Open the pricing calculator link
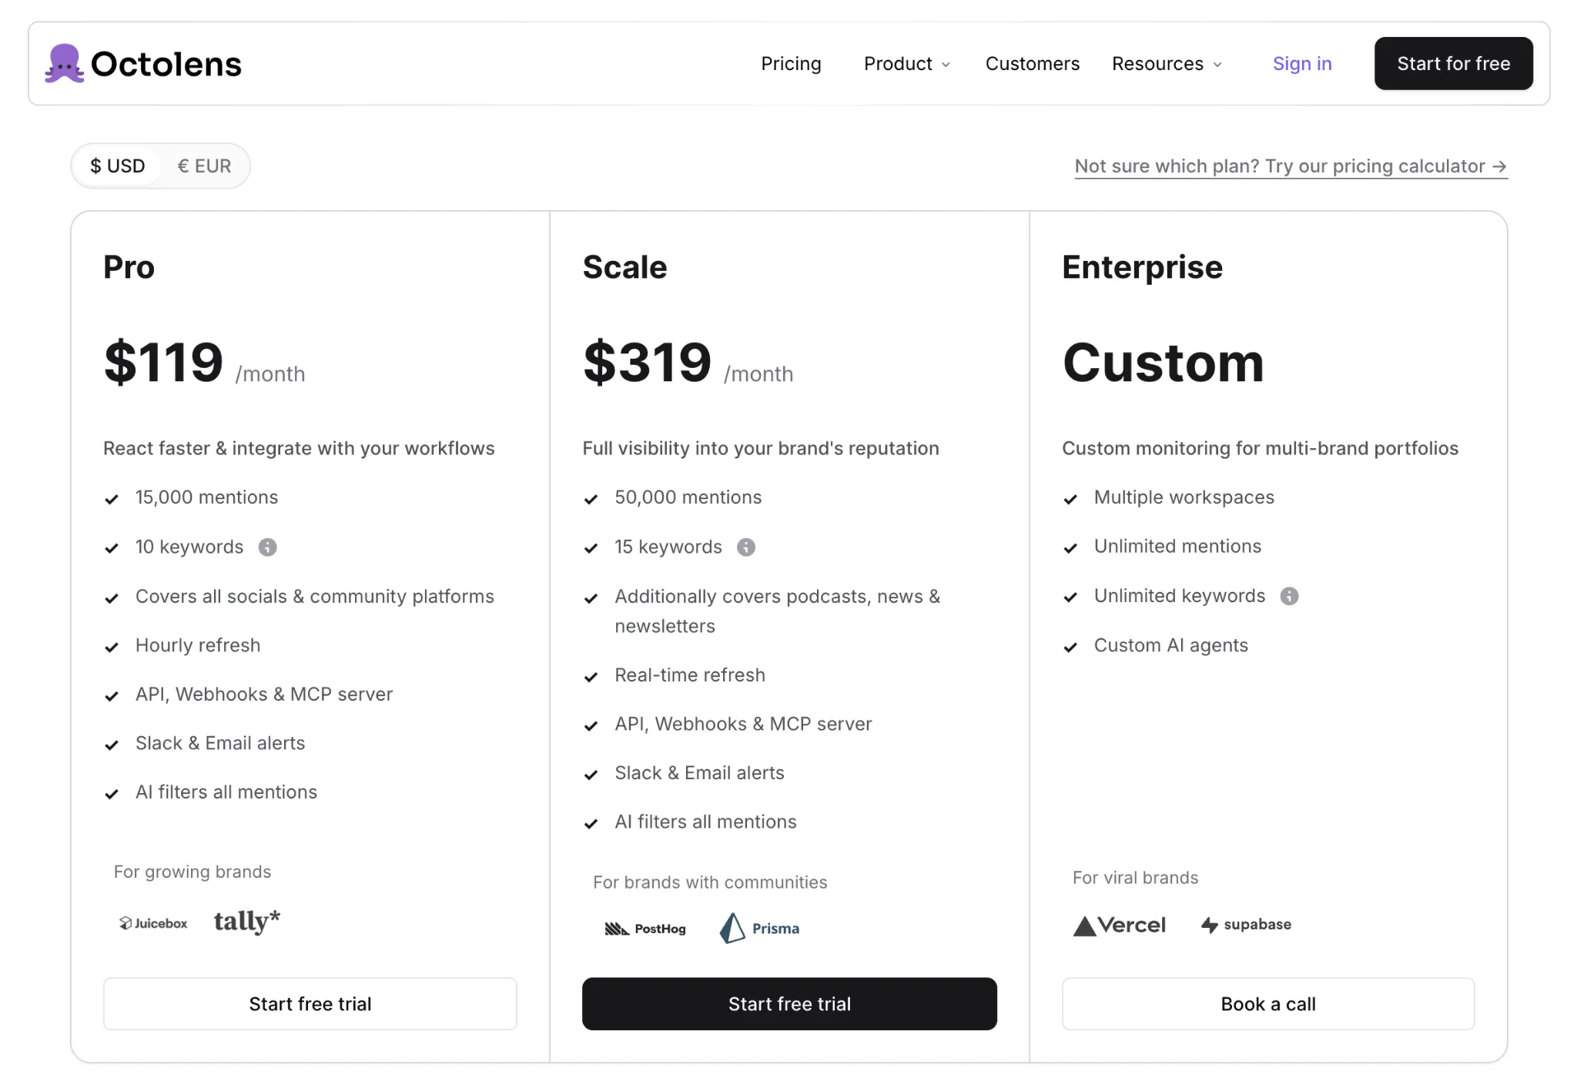This screenshot has width=1577, height=1088. click(1291, 166)
